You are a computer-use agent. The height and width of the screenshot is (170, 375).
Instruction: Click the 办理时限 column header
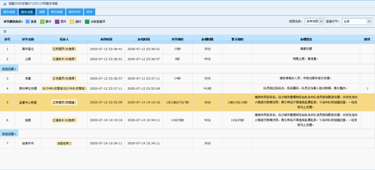tap(207, 39)
